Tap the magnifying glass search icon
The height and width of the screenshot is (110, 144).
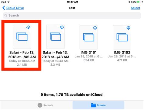click(6, 15)
